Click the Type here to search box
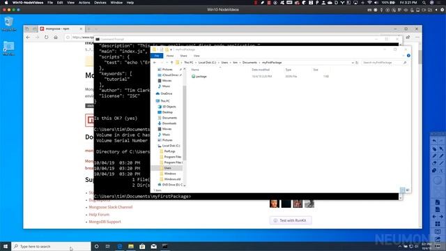Image resolution: width=446 pixels, height=251 pixels. [x=51, y=246]
